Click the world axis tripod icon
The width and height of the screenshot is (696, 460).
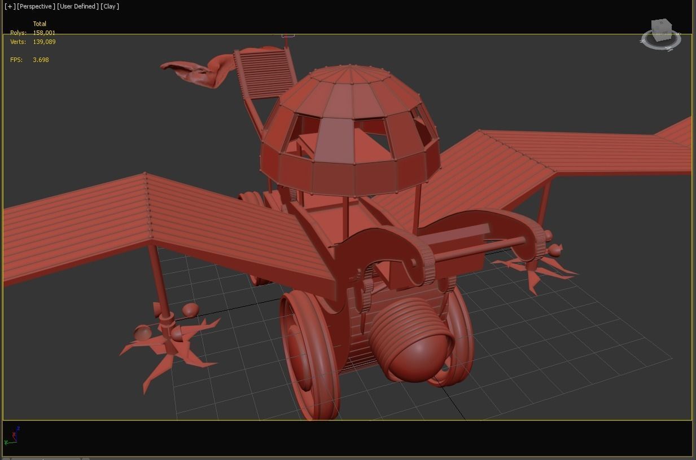(12, 435)
